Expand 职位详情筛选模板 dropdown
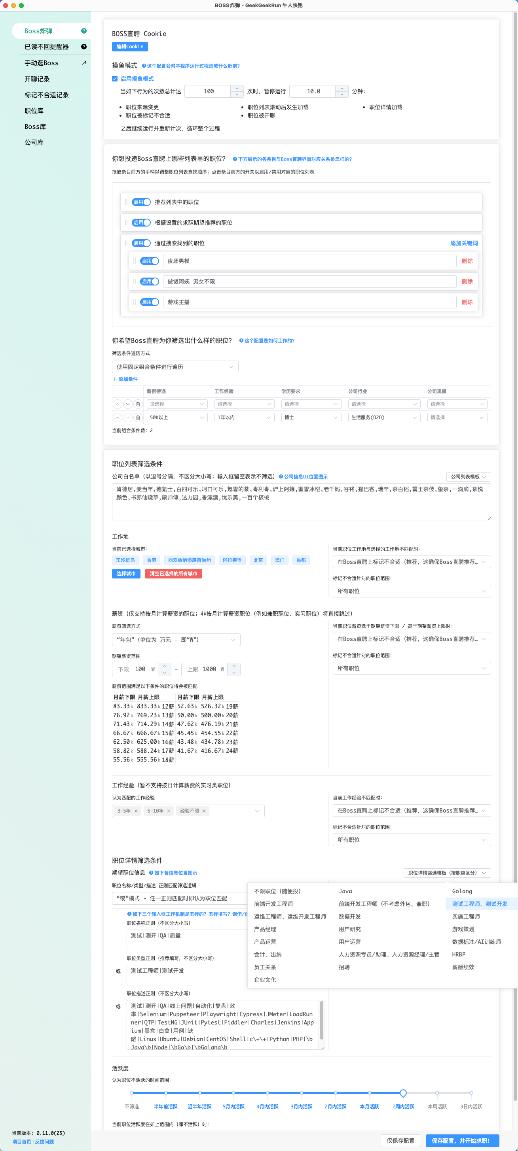 pos(447,873)
